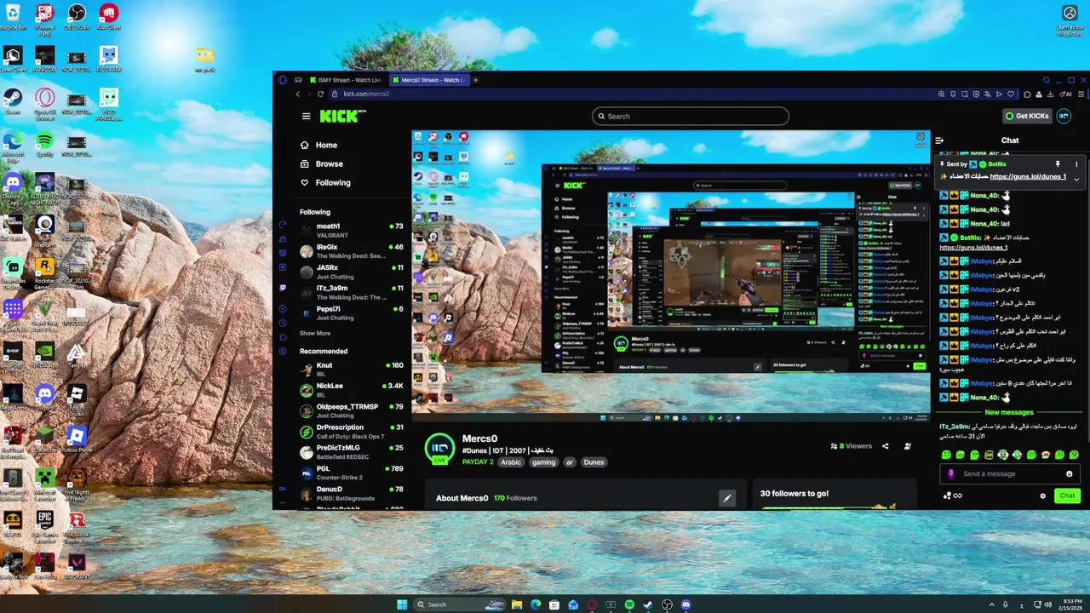Select the mc pack folder on desktop

coord(204,59)
